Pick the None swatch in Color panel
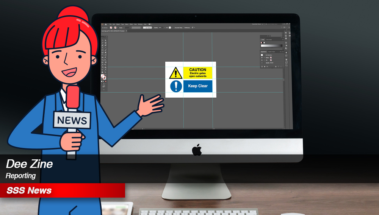Image resolution: width=379 pixels, height=215 pixels. click(261, 43)
